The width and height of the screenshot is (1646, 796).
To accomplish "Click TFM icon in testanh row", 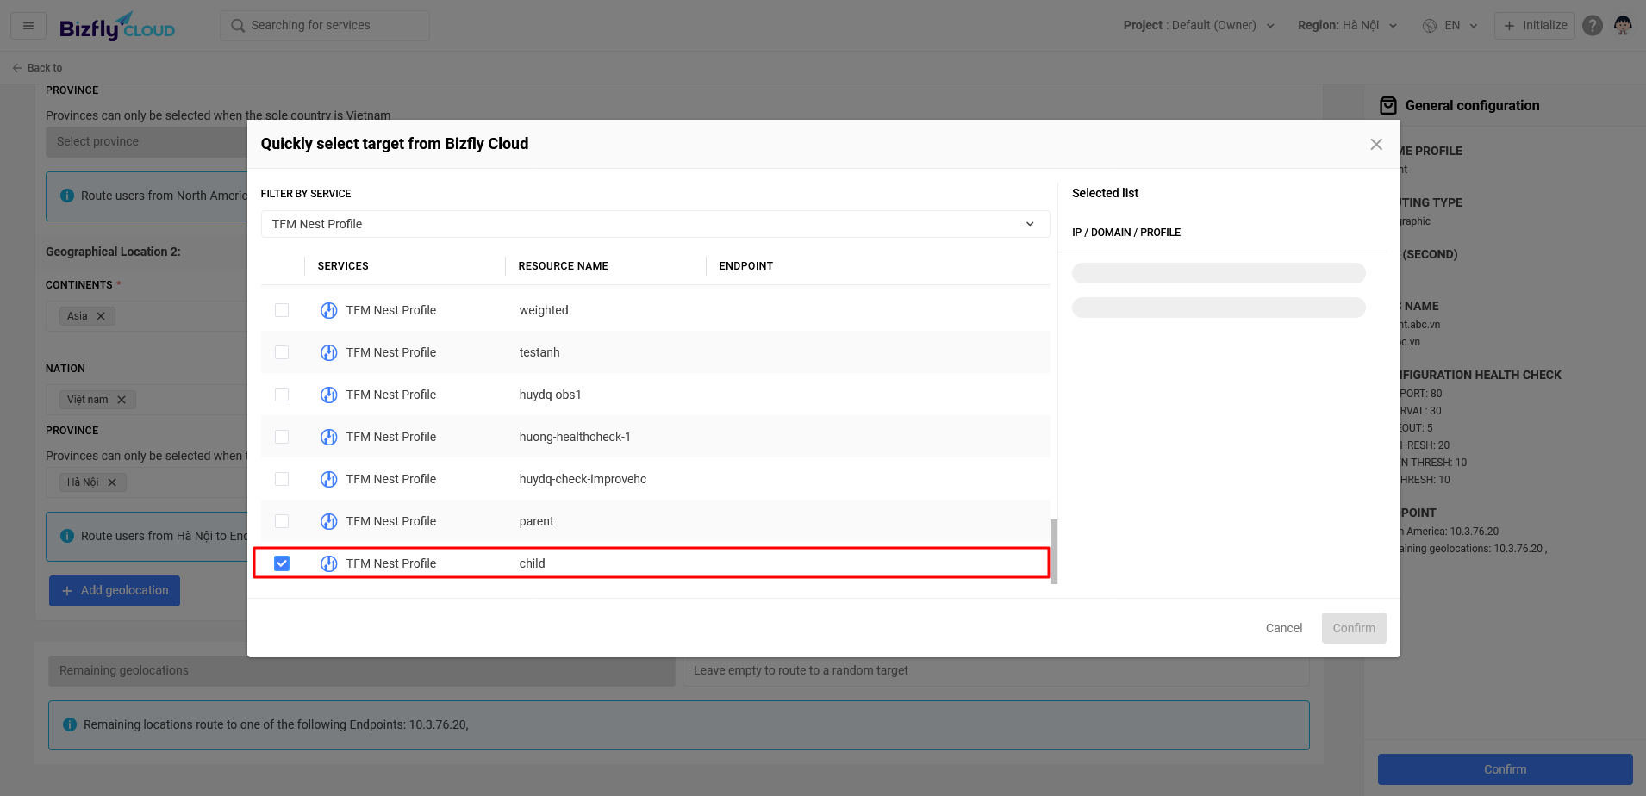I will (x=329, y=352).
